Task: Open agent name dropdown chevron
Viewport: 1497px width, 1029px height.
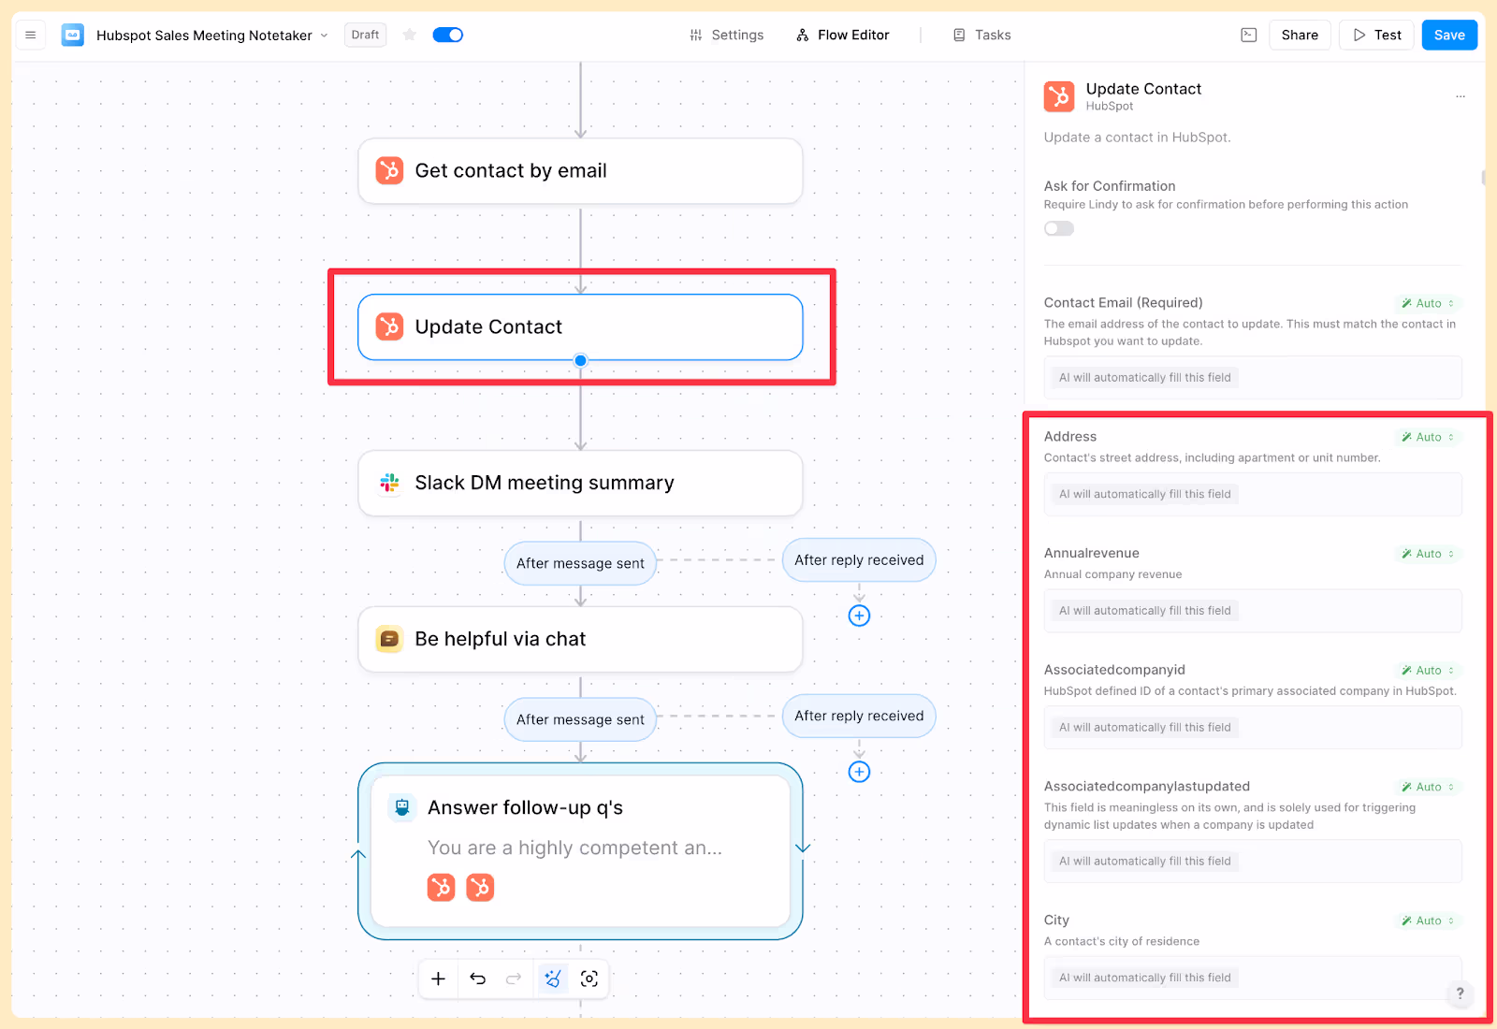Action: tap(324, 36)
